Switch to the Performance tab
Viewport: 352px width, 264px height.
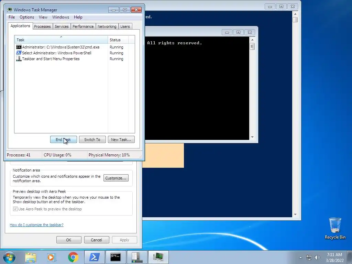click(x=83, y=26)
